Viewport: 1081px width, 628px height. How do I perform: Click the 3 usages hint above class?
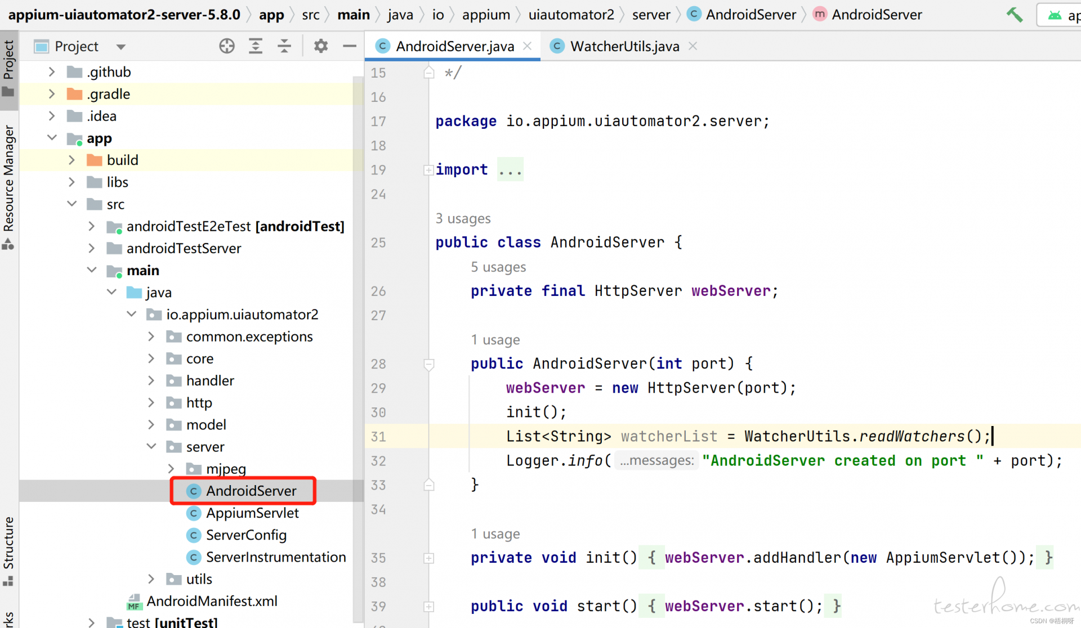463,218
